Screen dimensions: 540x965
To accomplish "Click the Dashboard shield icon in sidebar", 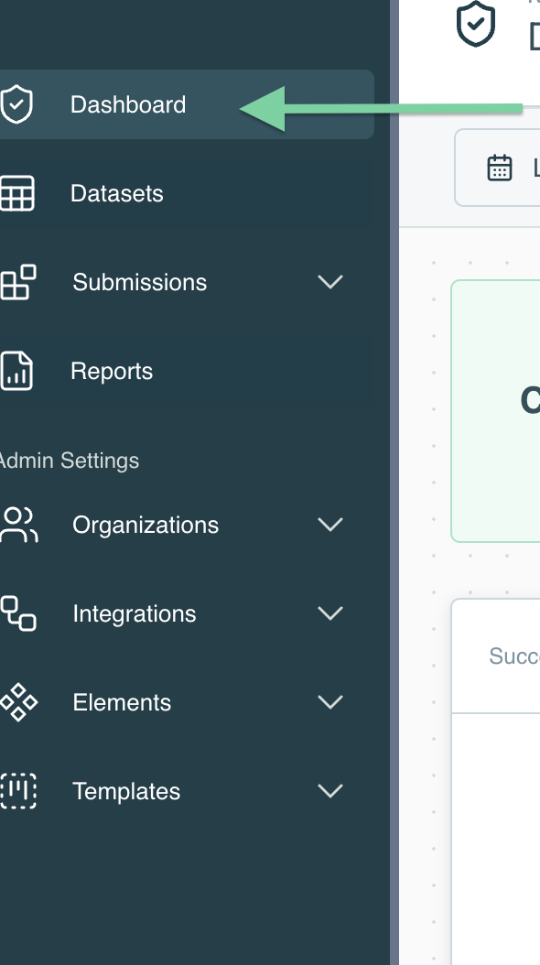I will [x=16, y=104].
